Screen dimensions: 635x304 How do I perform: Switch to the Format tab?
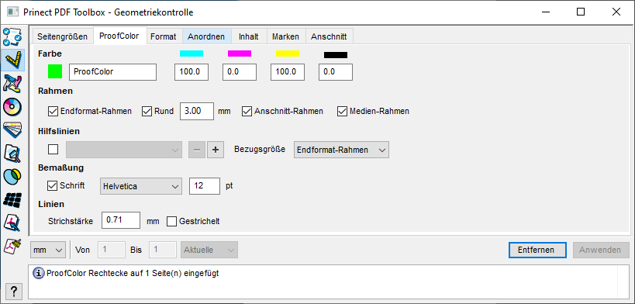(x=164, y=36)
